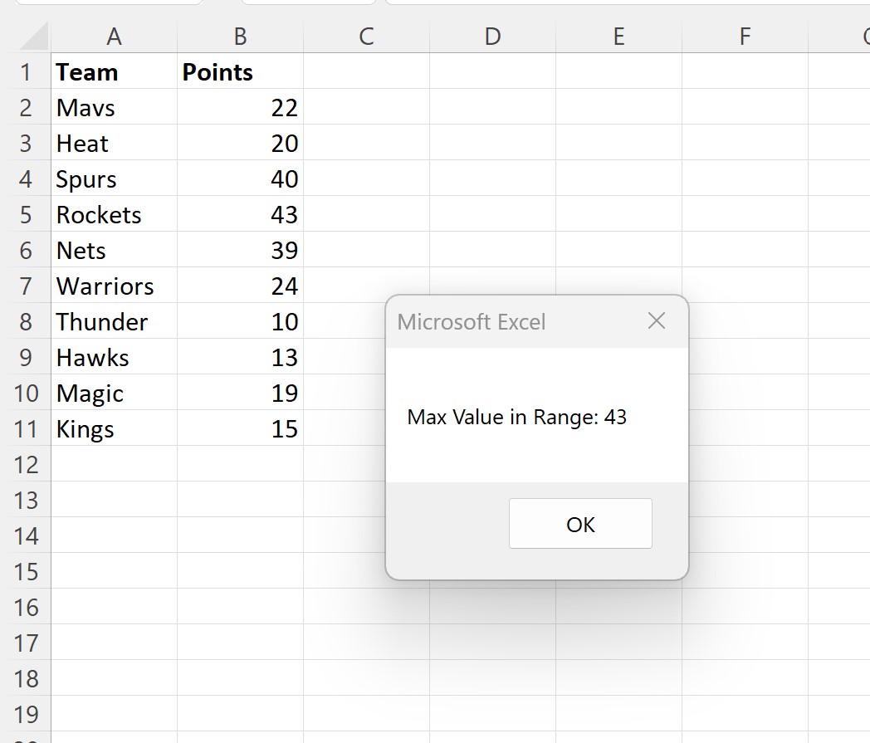
Task: Select row number 18
Action: 27,678
